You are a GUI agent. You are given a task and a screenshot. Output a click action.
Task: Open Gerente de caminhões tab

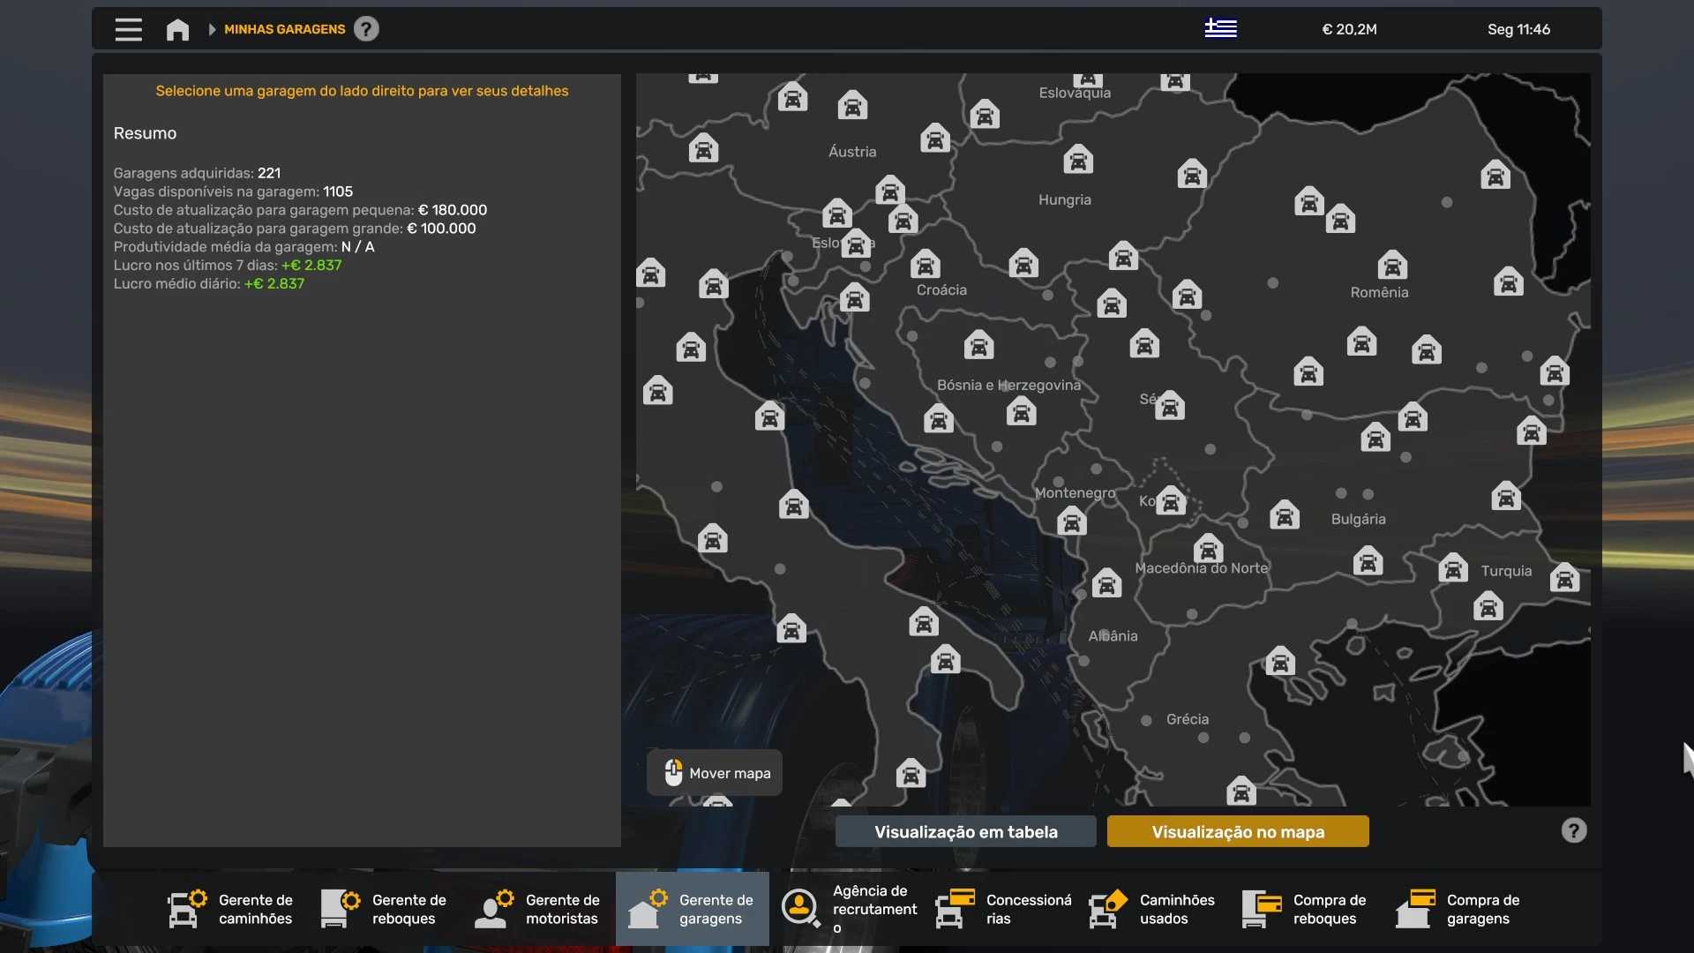pyautogui.click(x=231, y=909)
